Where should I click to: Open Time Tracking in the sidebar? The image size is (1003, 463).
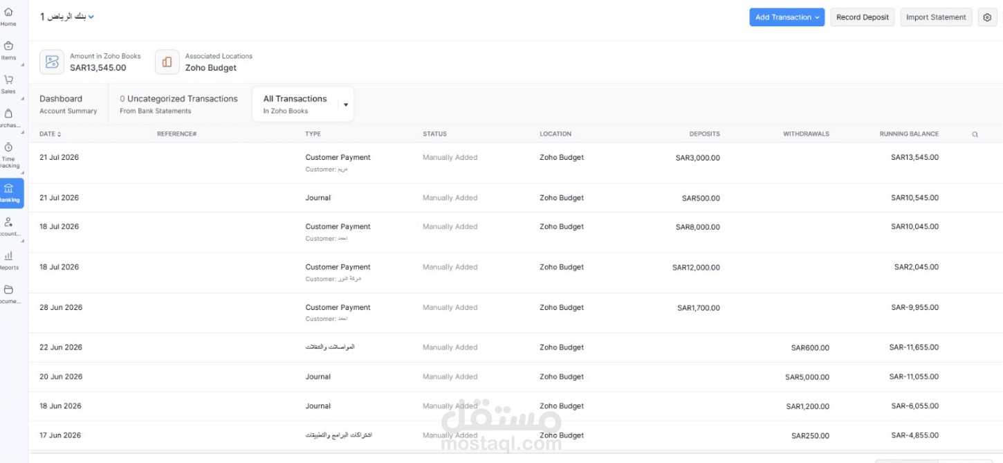click(x=8, y=155)
